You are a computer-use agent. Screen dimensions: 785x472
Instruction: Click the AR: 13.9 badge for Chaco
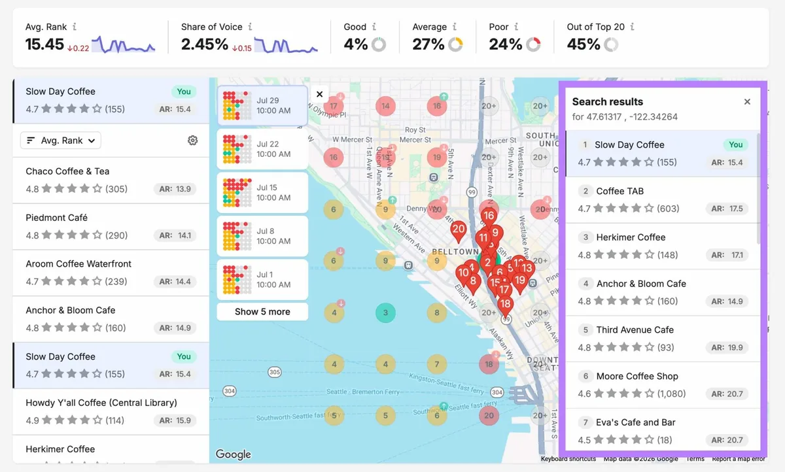175,189
